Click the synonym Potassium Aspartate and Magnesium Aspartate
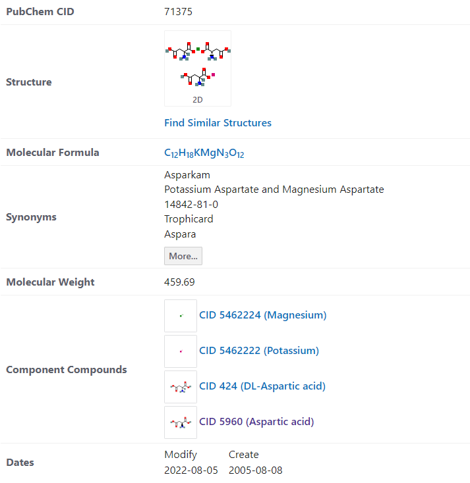The image size is (470, 483). point(274,190)
